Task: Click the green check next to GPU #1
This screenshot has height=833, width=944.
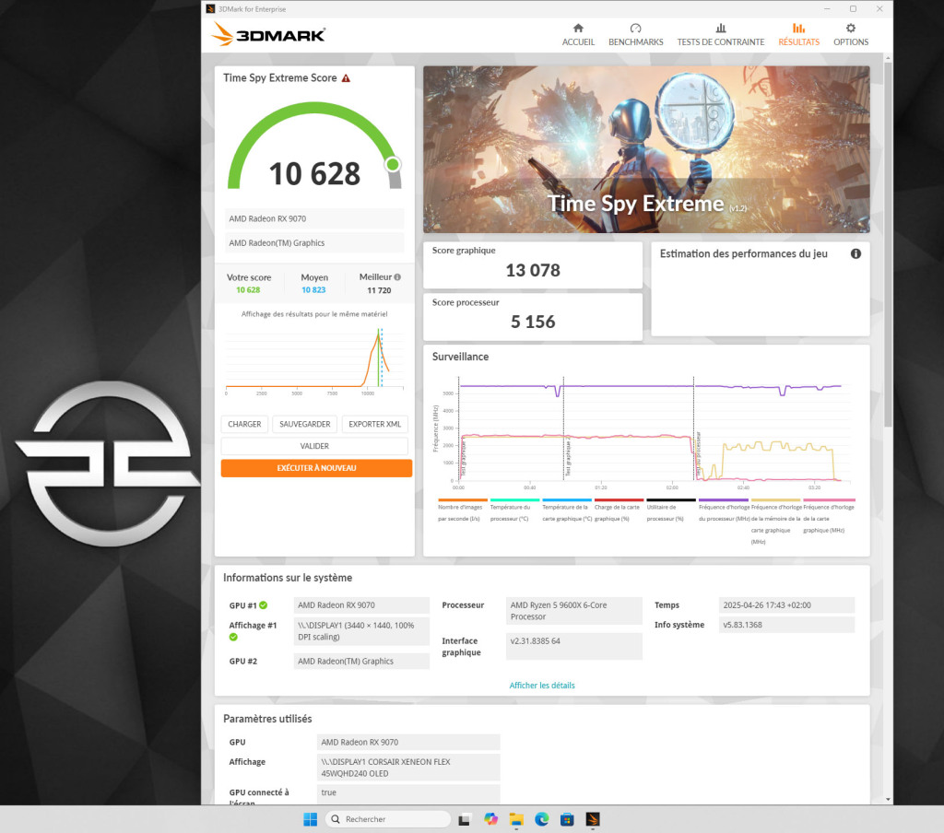Action: pyautogui.click(x=263, y=604)
